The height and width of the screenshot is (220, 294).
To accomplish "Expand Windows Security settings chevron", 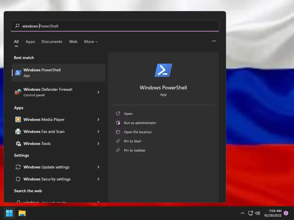I will tap(98, 179).
